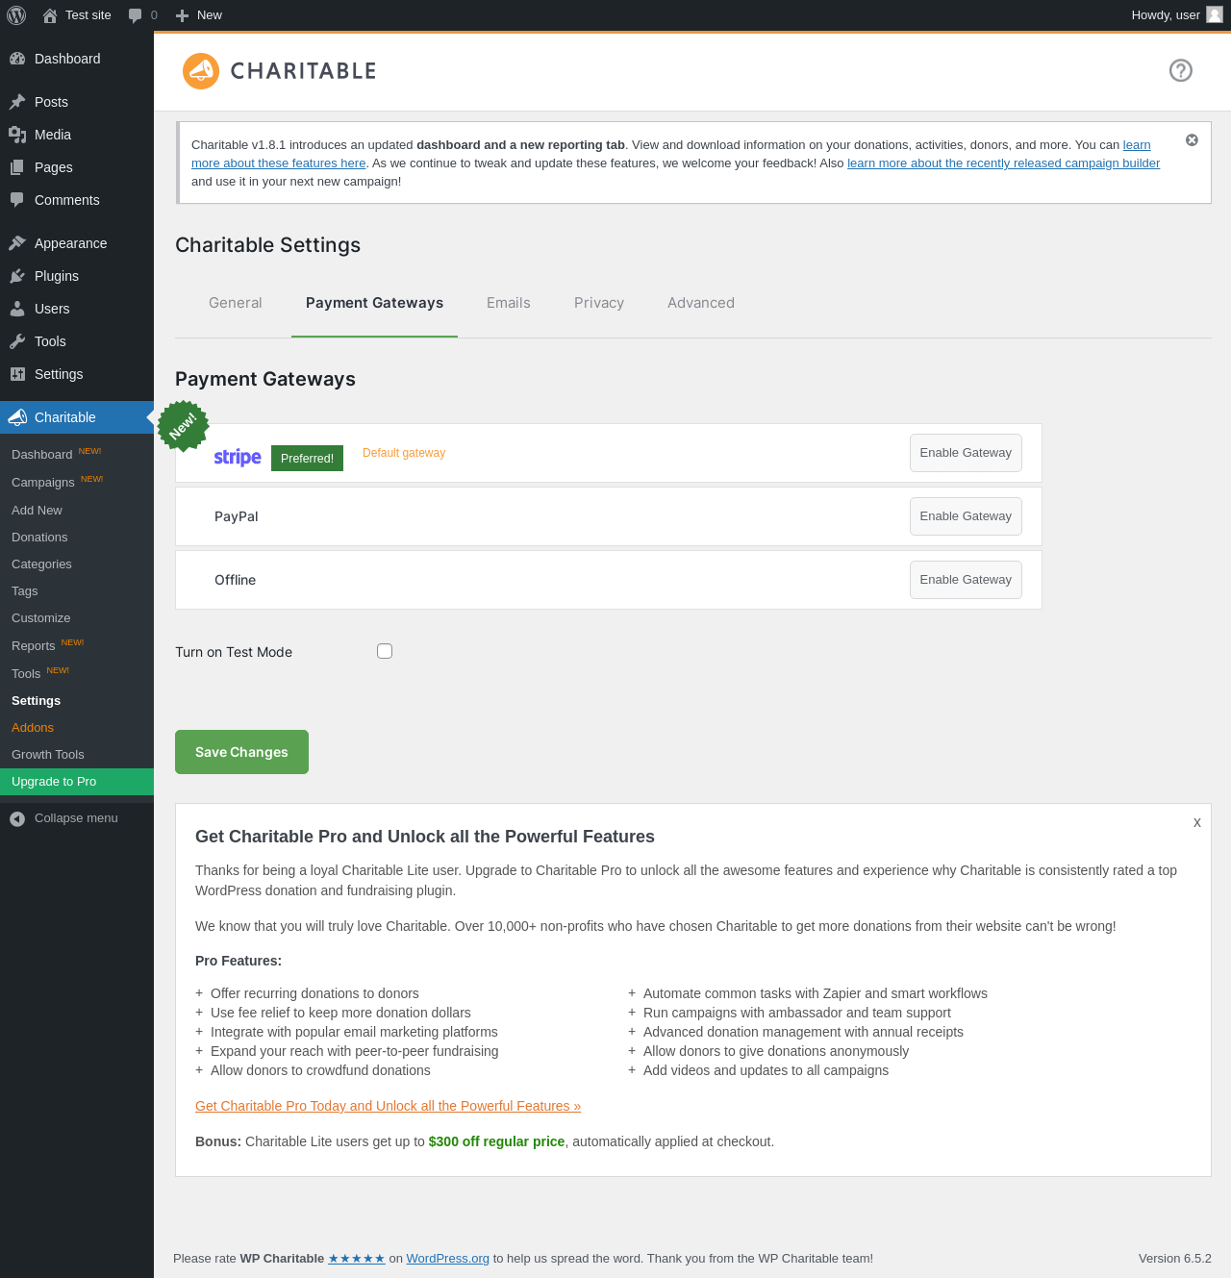Enable the PayPal gateway
Image resolution: width=1231 pixels, height=1278 pixels.
966,516
